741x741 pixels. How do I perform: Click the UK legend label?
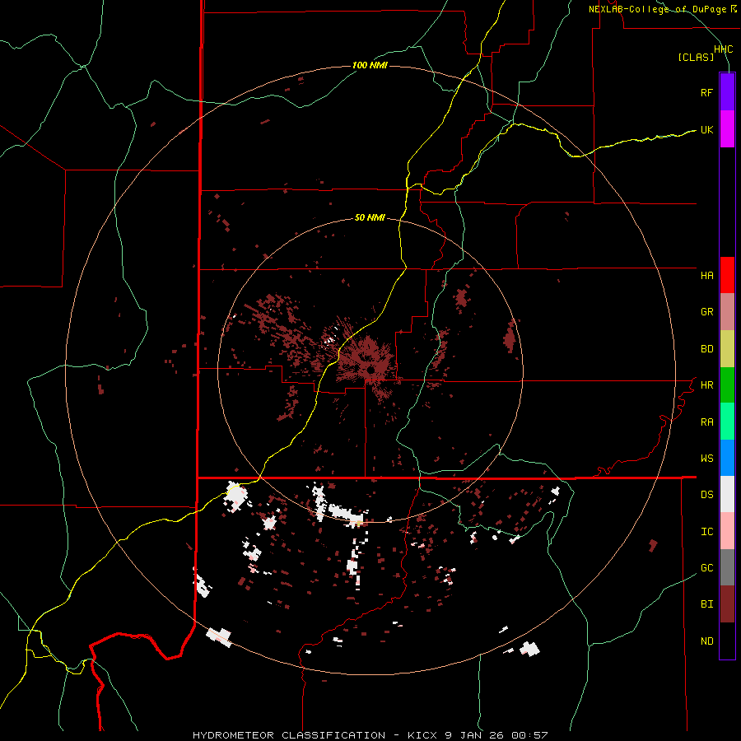click(706, 129)
